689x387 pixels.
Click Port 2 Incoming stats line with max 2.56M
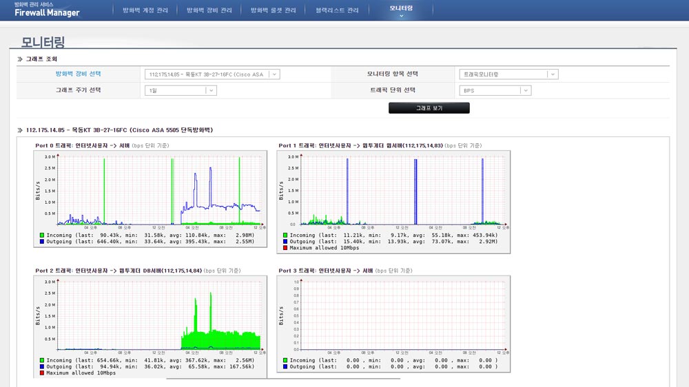click(150, 360)
